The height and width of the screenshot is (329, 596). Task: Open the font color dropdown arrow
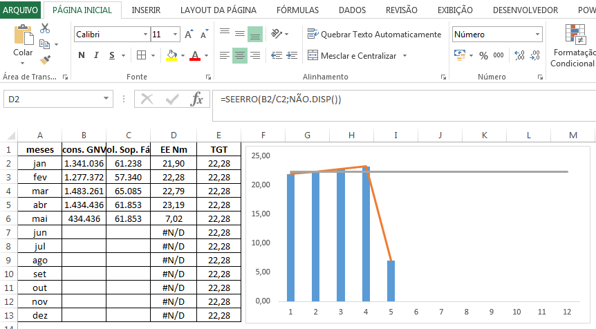[207, 56]
